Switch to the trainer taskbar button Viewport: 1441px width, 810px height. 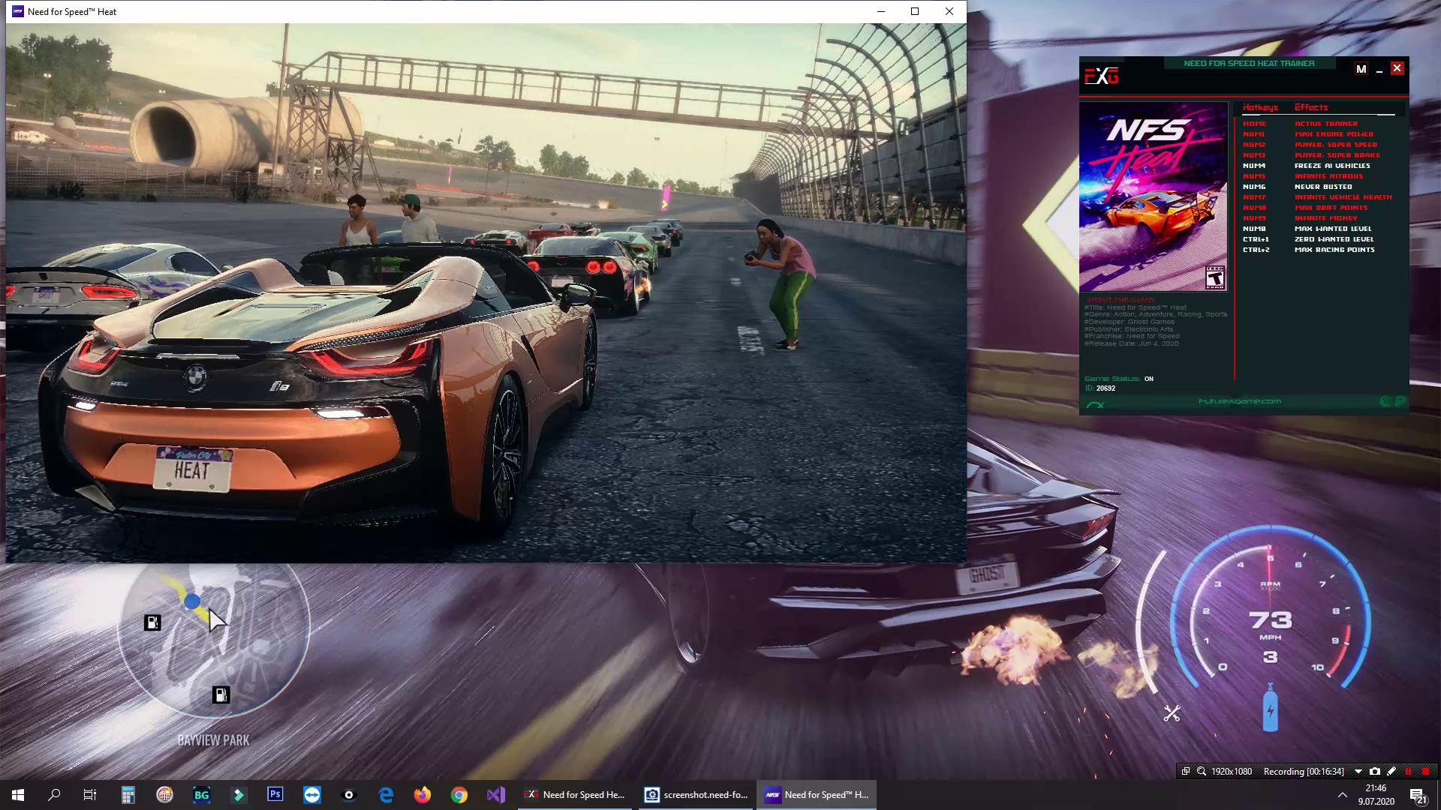pyautogui.click(x=576, y=795)
